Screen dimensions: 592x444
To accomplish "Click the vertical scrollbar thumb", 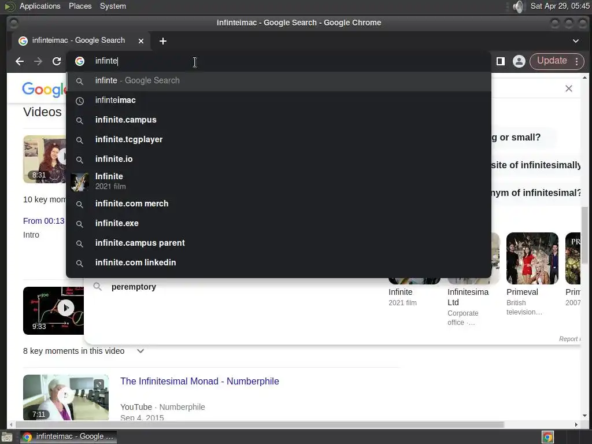I will click(584, 235).
